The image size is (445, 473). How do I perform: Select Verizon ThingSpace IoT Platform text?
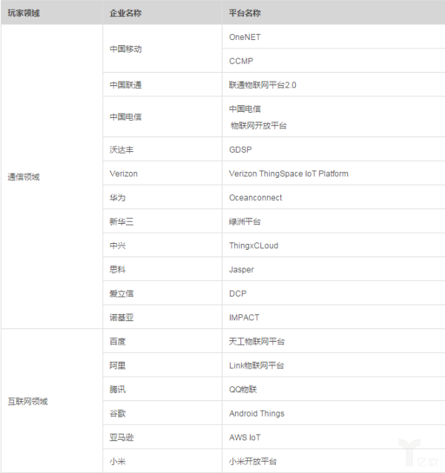[289, 173]
